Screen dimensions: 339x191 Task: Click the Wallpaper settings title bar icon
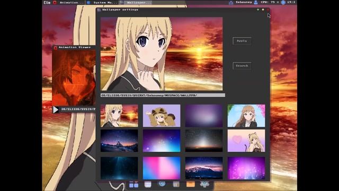tap(99, 10)
